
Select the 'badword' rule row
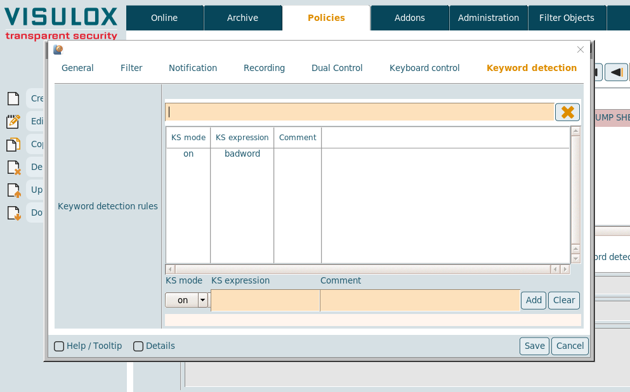[242, 154]
